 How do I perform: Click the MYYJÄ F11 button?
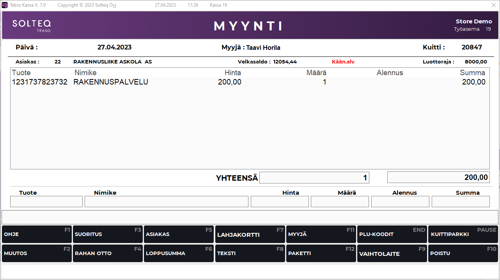click(x=321, y=234)
